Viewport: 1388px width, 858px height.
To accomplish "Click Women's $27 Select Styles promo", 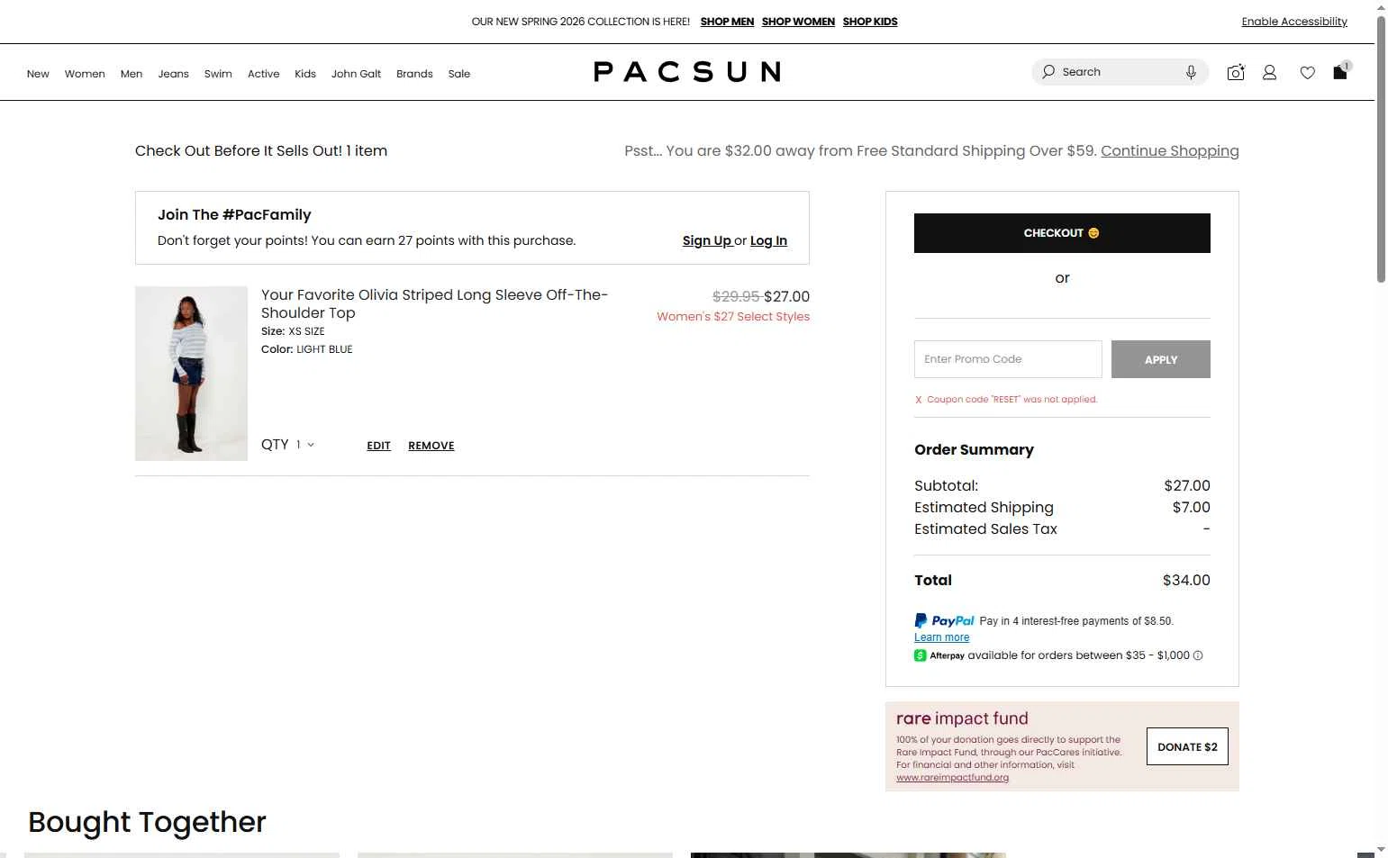I will click(733, 317).
